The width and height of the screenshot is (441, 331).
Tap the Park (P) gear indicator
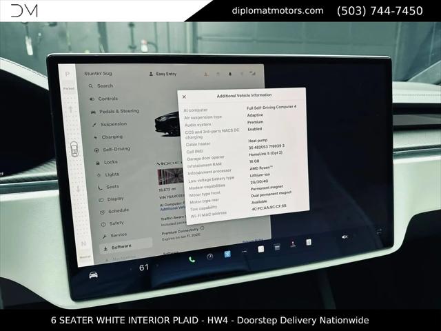click(68, 74)
